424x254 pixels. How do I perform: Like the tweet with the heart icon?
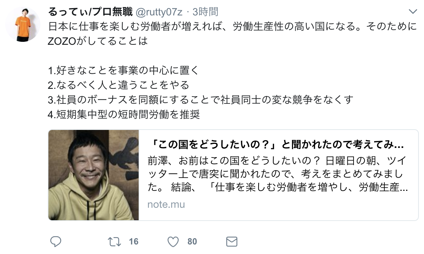click(173, 242)
